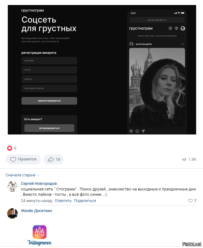Click the поиск грустных соотечественников search field
The width and height of the screenshot is (203, 248).
point(157,36)
